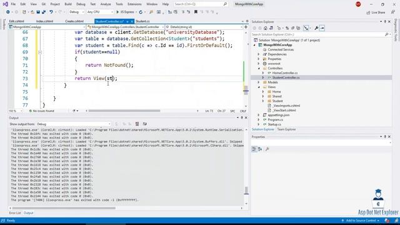Screen dimensions: 400x225
Task: Toggle Preview Selected Items icon
Action: point(322,28)
